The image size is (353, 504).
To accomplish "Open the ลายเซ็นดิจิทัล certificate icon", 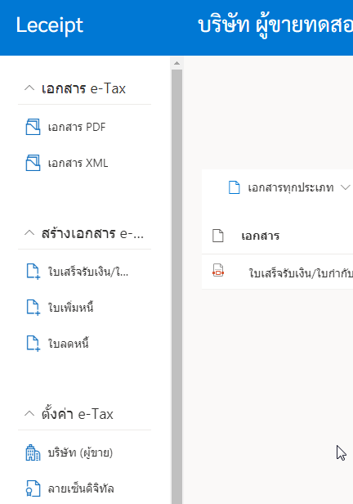I will [33, 488].
